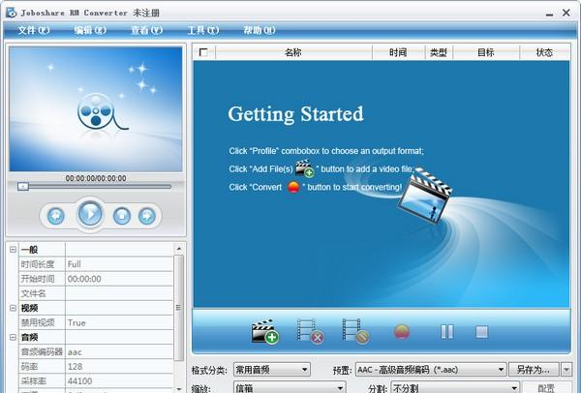Click the stop conversion square icon
581x393 pixels.
coord(481,332)
